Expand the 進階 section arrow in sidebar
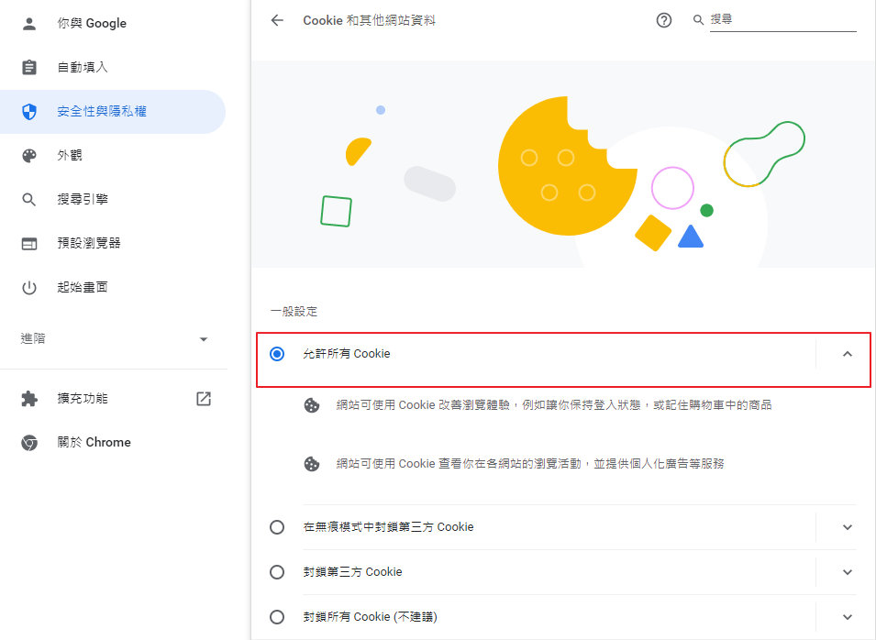Image resolution: width=876 pixels, height=640 pixels. (204, 339)
